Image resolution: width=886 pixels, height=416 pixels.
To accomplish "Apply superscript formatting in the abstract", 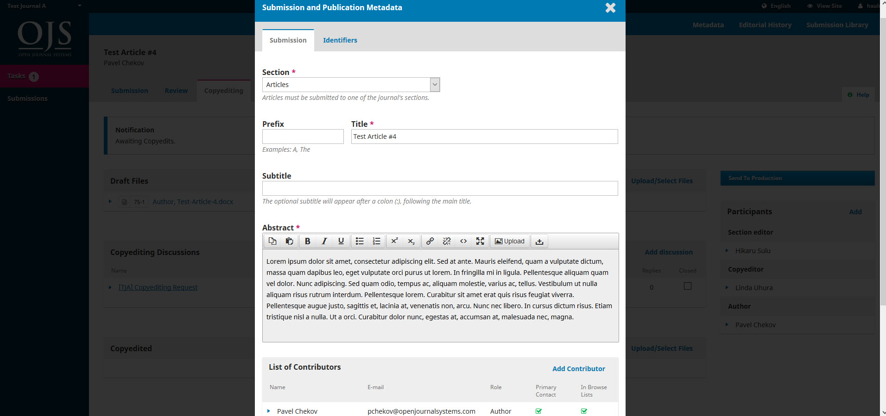I will coord(394,241).
